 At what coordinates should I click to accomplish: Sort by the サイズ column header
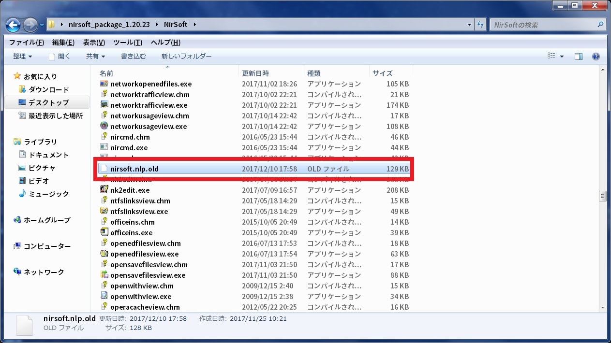pos(383,73)
